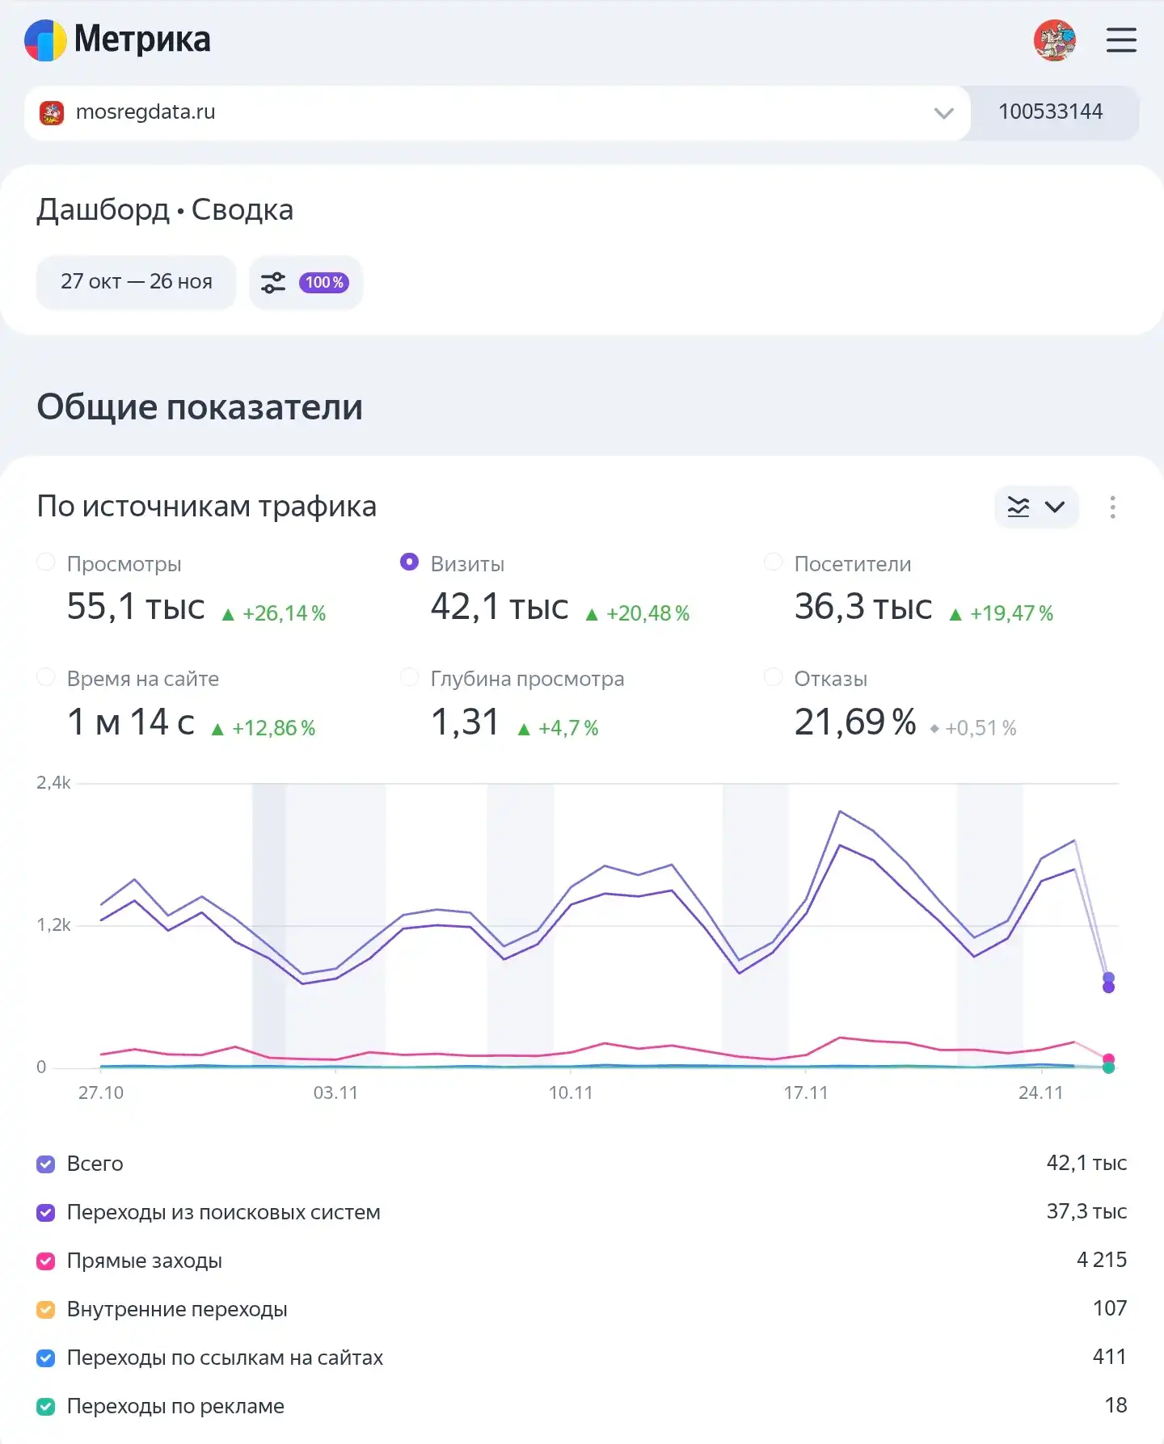Click the mosregdata.ru site favicon
Viewport: 1164px width, 1444px height.
coord(52,113)
